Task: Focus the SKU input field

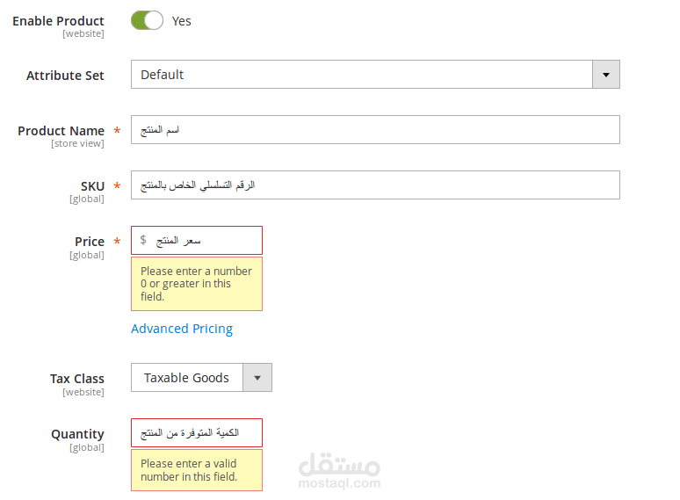Action: (375, 185)
